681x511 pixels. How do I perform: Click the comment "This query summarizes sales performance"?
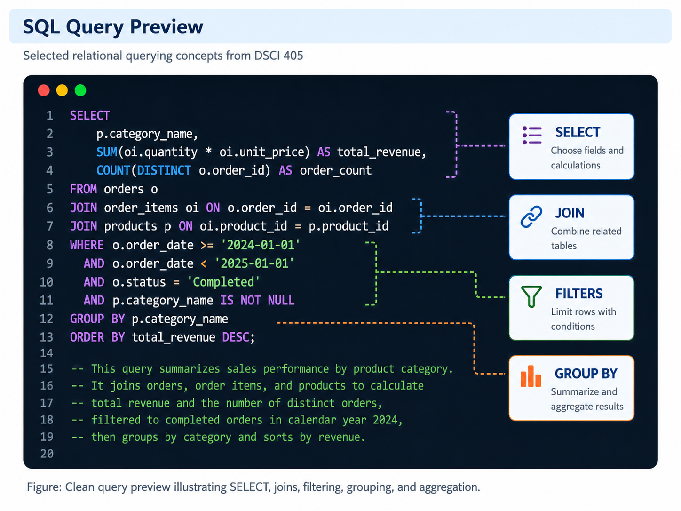pyautogui.click(x=262, y=369)
